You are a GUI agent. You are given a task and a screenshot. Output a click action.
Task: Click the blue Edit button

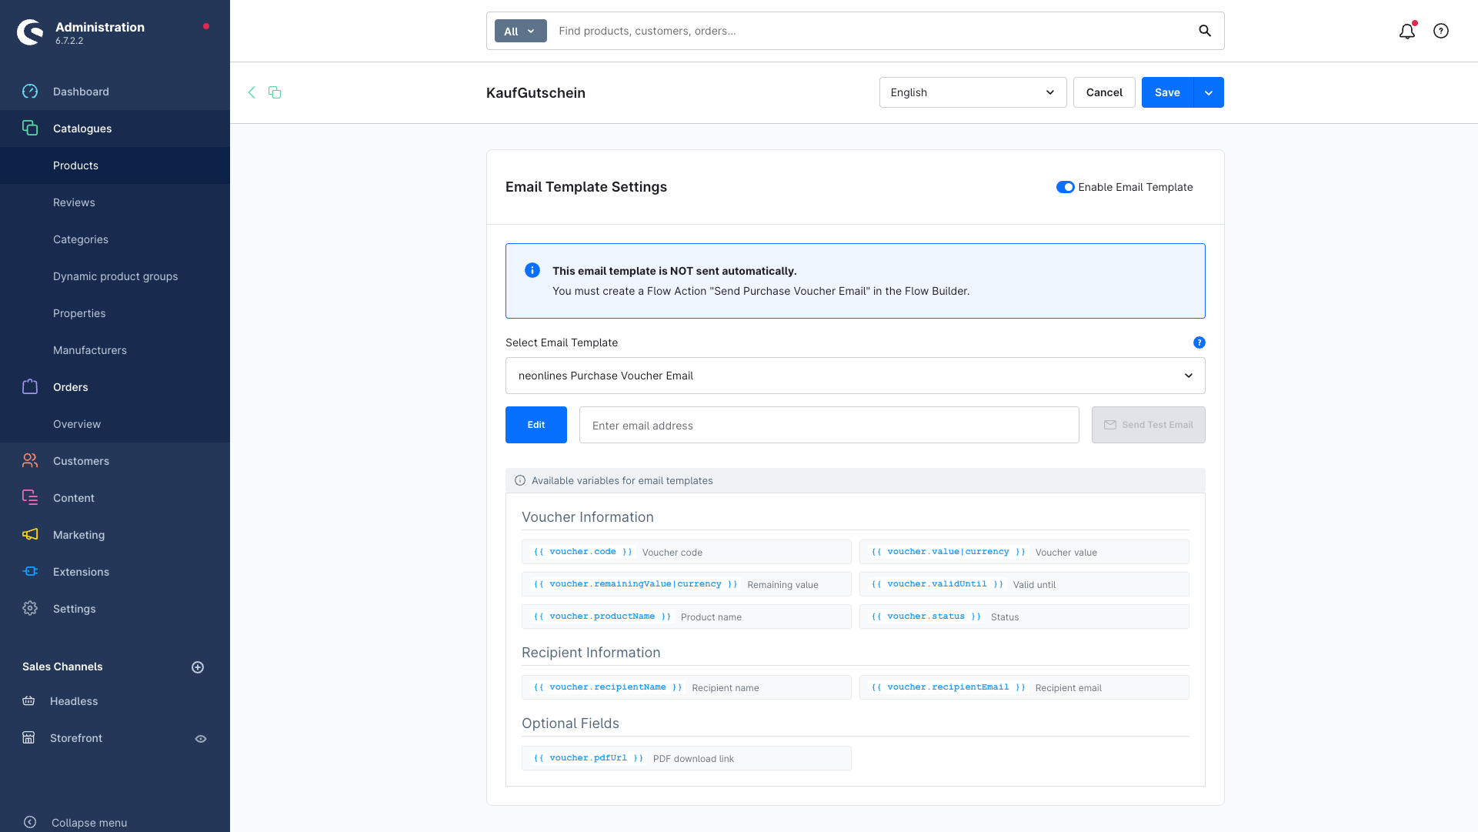point(536,425)
